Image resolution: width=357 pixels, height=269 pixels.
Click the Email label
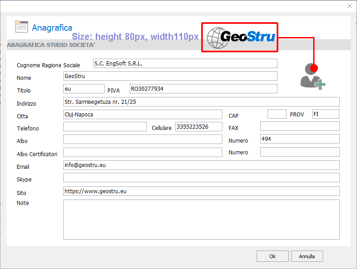(23, 167)
